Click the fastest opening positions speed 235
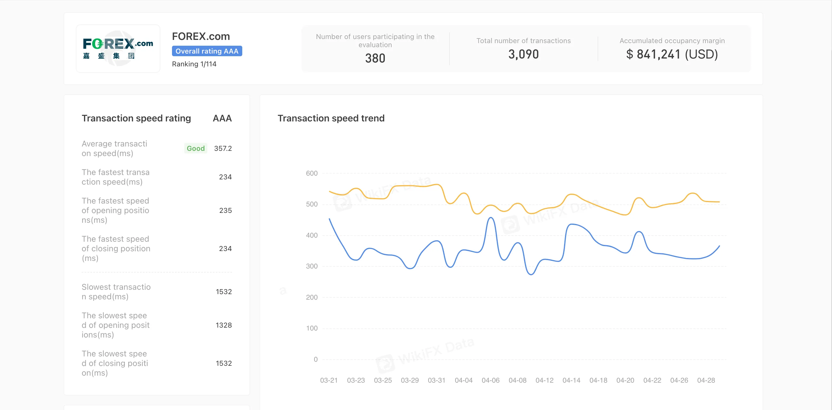 225,210
